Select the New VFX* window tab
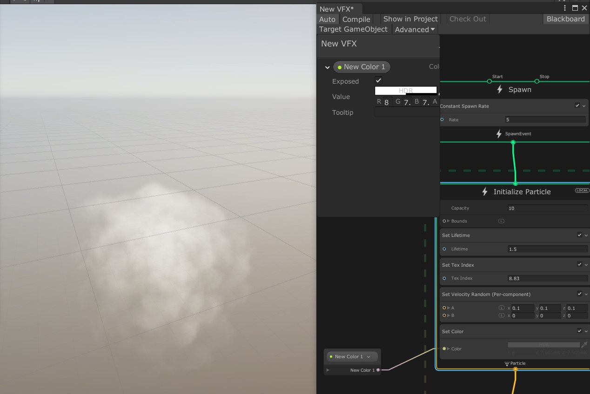This screenshot has height=394, width=590. 339,9
